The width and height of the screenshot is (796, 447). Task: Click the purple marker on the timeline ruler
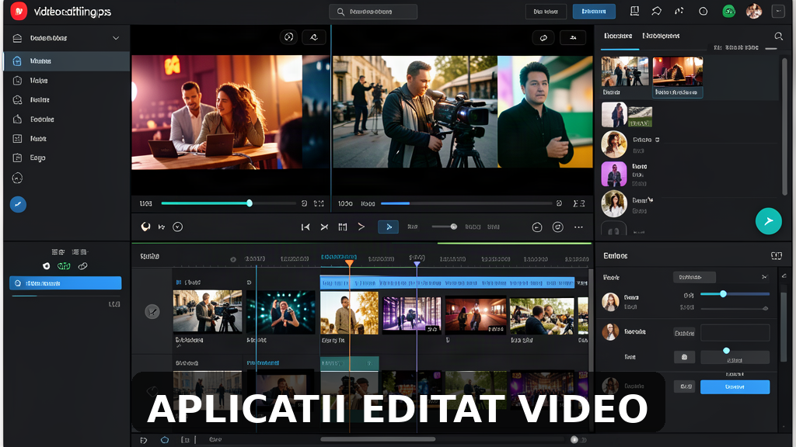click(417, 264)
